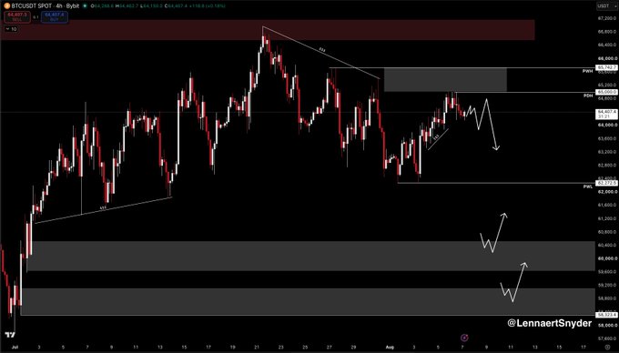Click the PWH line label

(588, 71)
